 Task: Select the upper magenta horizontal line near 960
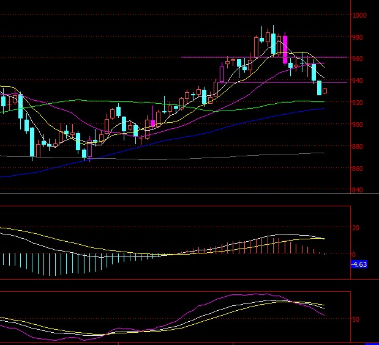pos(264,57)
